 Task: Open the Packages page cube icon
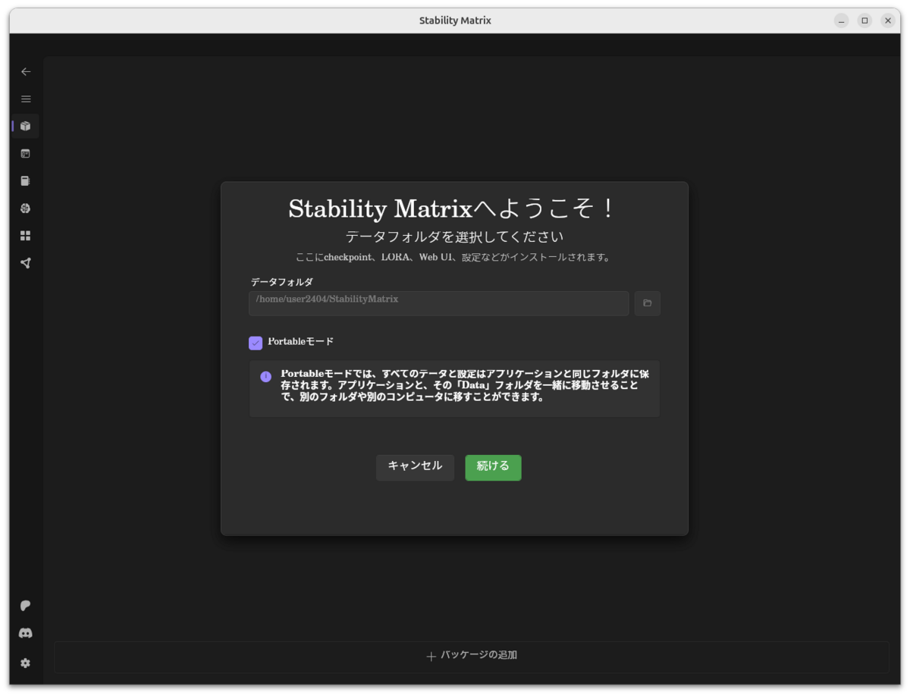[26, 126]
